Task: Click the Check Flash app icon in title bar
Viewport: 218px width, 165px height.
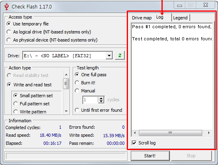Action: (x=6, y=6)
